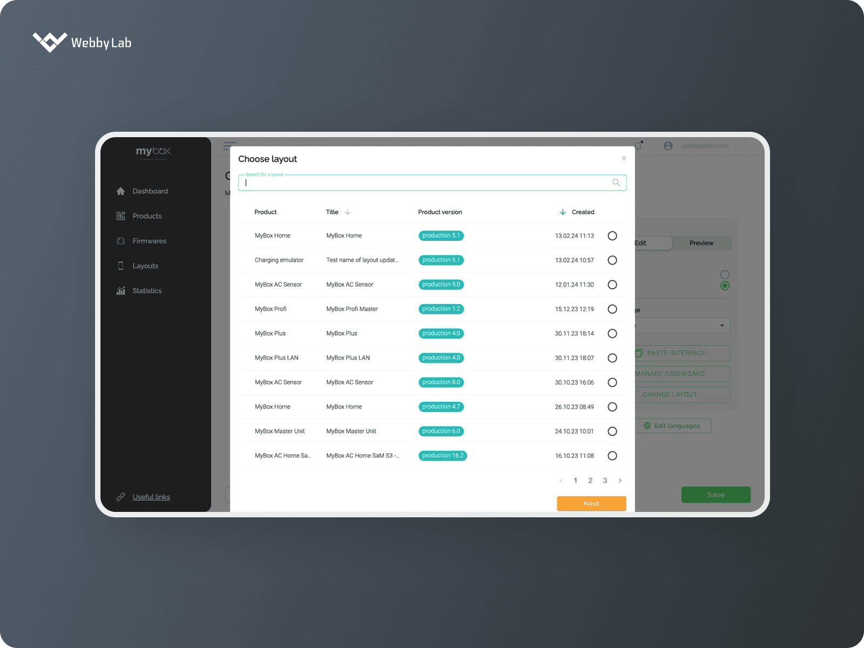Viewport: 864px width, 648px height.
Task: Select the Charging emulator layout radio
Action: [x=612, y=260]
